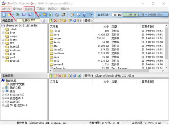Open the 启动(B) menu
Viewport: 169px width, 125px height.
point(29,9)
